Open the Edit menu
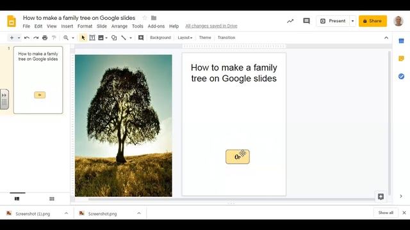This screenshot has height=230, width=410. 38,26
